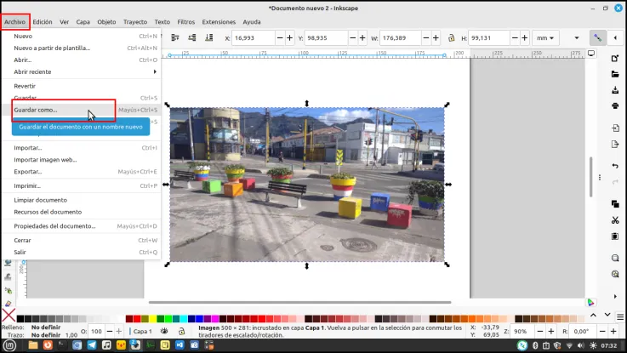The height and width of the screenshot is (353, 627).
Task: Select Propiedades del documento... entry
Action: 82,226
